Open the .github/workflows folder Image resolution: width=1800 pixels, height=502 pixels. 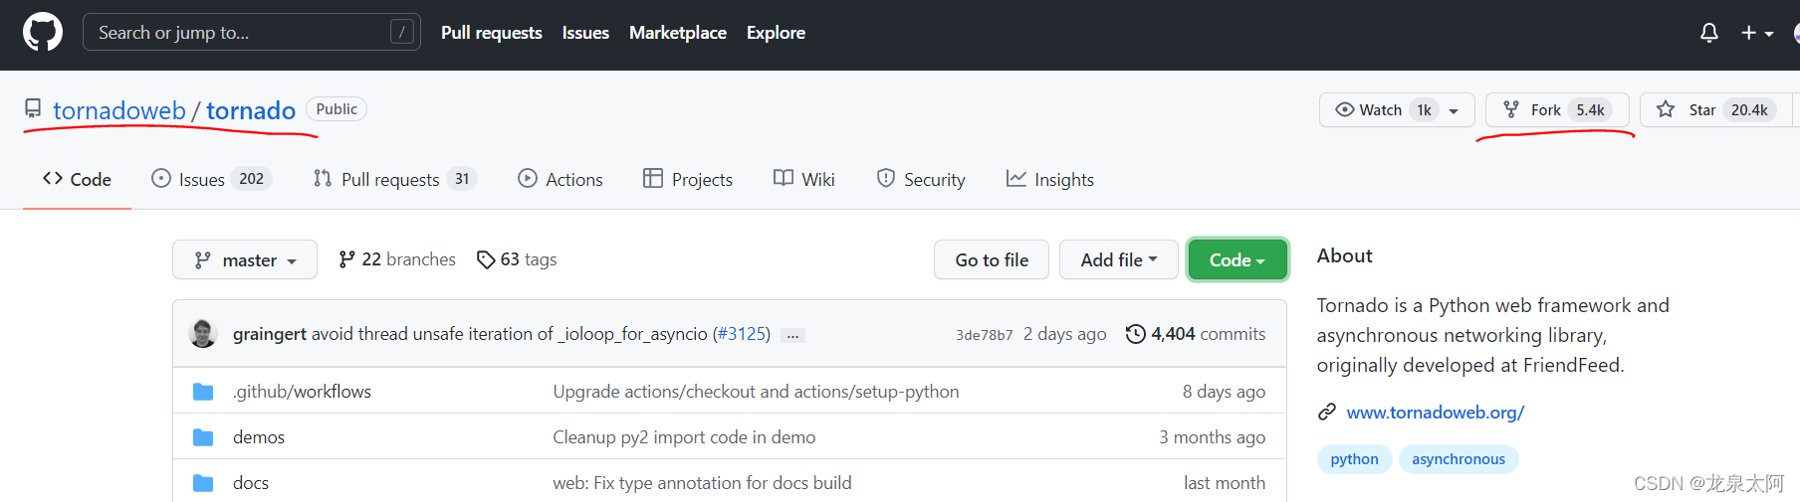(x=302, y=392)
